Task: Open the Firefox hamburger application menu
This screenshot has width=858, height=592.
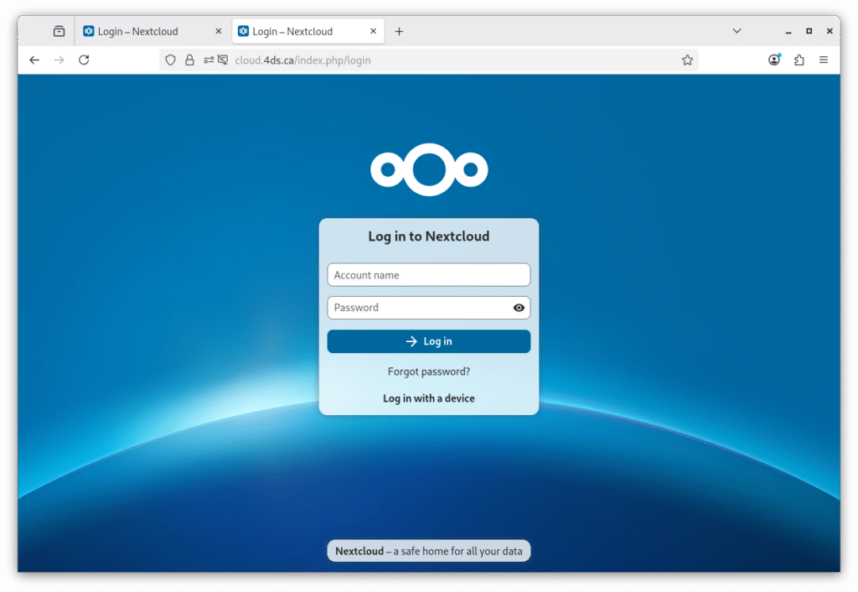Action: (824, 60)
